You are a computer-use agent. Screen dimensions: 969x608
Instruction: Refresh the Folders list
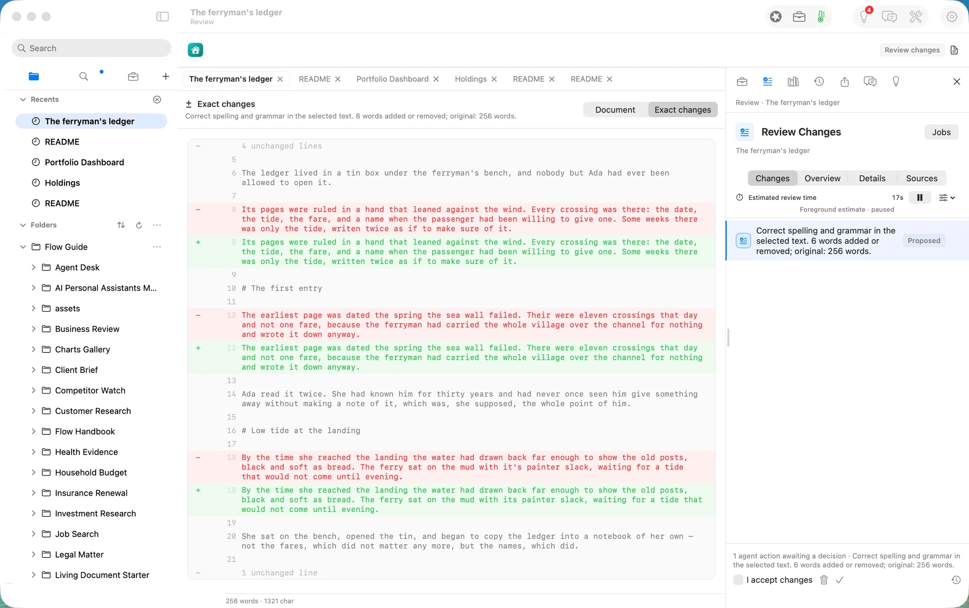pos(139,225)
